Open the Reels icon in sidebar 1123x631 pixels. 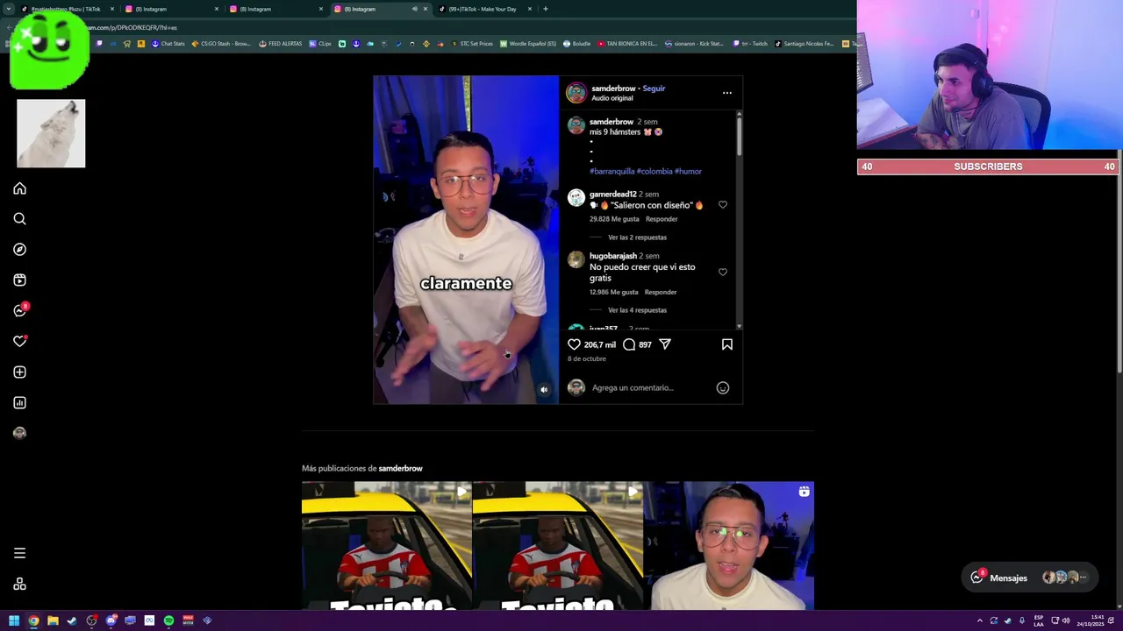[x=19, y=280]
